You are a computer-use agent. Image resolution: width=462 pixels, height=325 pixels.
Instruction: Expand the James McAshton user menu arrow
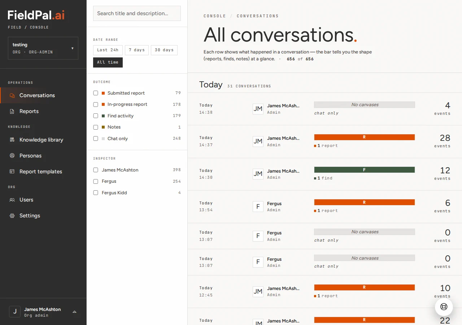[74, 312]
